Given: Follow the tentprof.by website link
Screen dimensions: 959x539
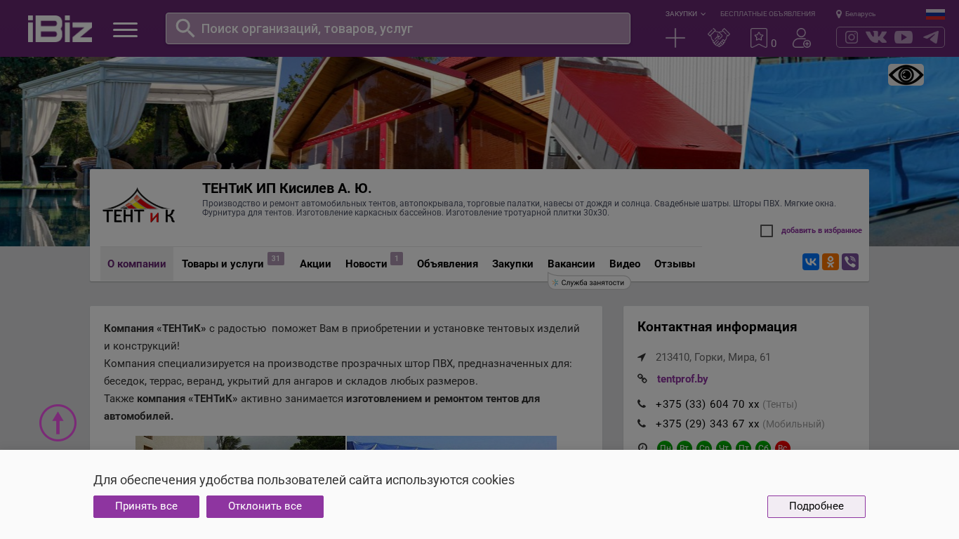Looking at the screenshot, I should (x=682, y=379).
